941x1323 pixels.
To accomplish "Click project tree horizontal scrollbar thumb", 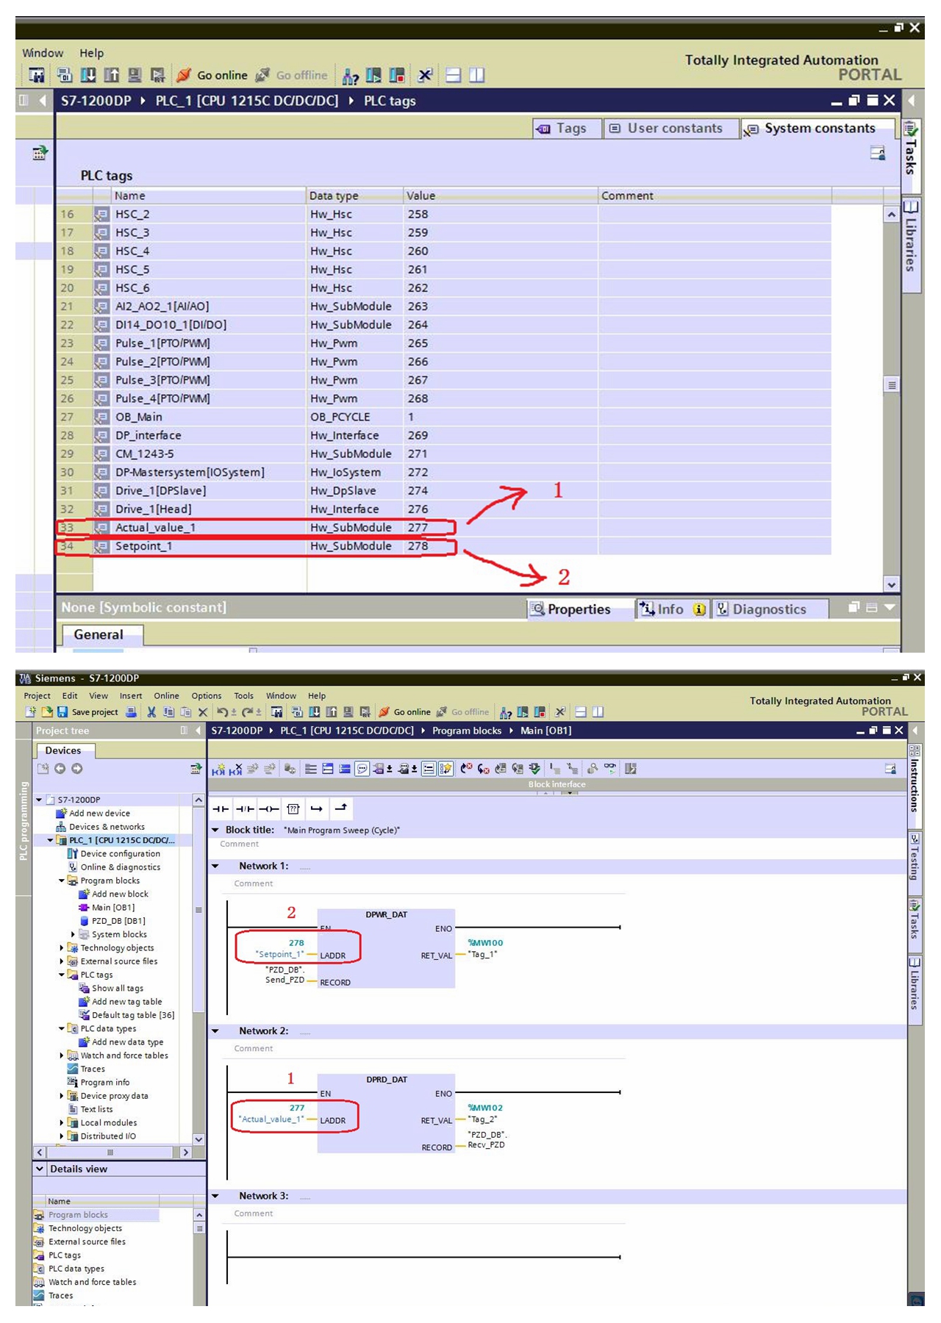I will click(110, 1152).
